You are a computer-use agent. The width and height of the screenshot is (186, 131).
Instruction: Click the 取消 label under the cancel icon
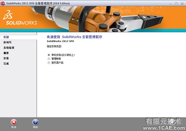(x=14, y=127)
